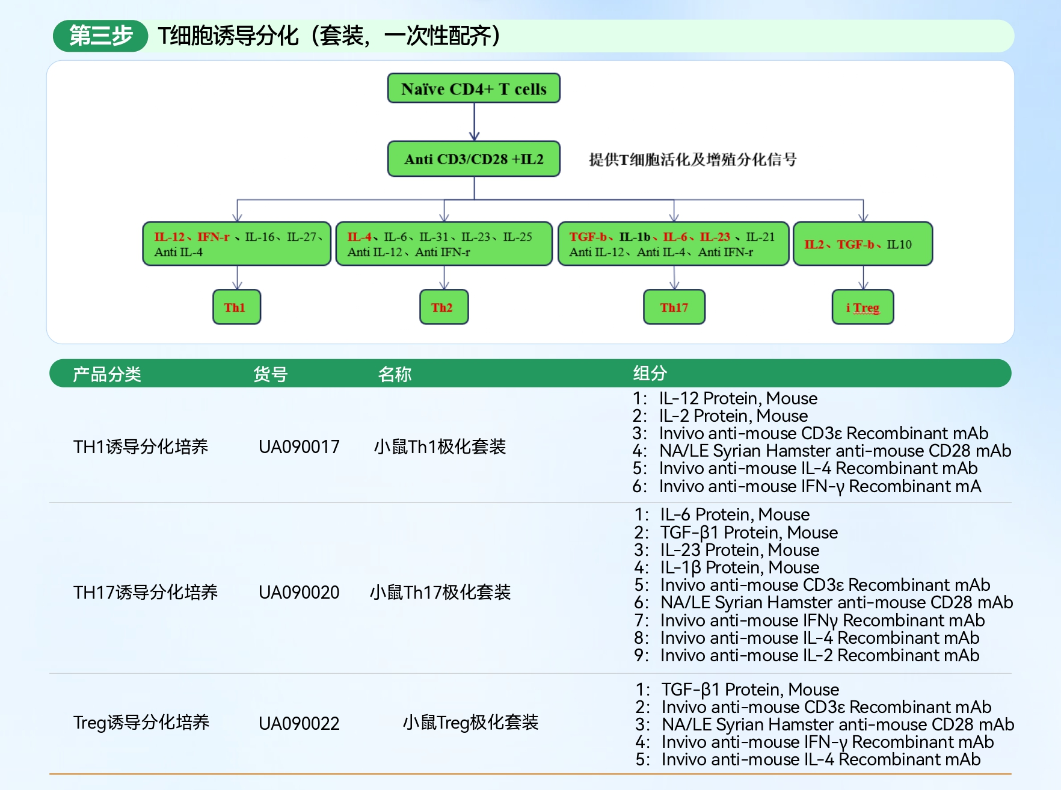This screenshot has width=1061, height=790.
Task: Open product UA090017 details
Action: pyautogui.click(x=299, y=446)
